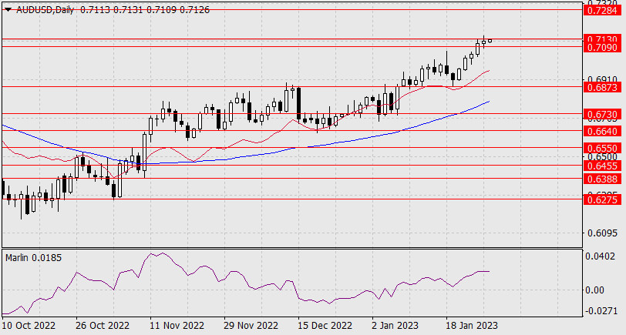Click the Marlin 0.0185 indicator label

34,258
